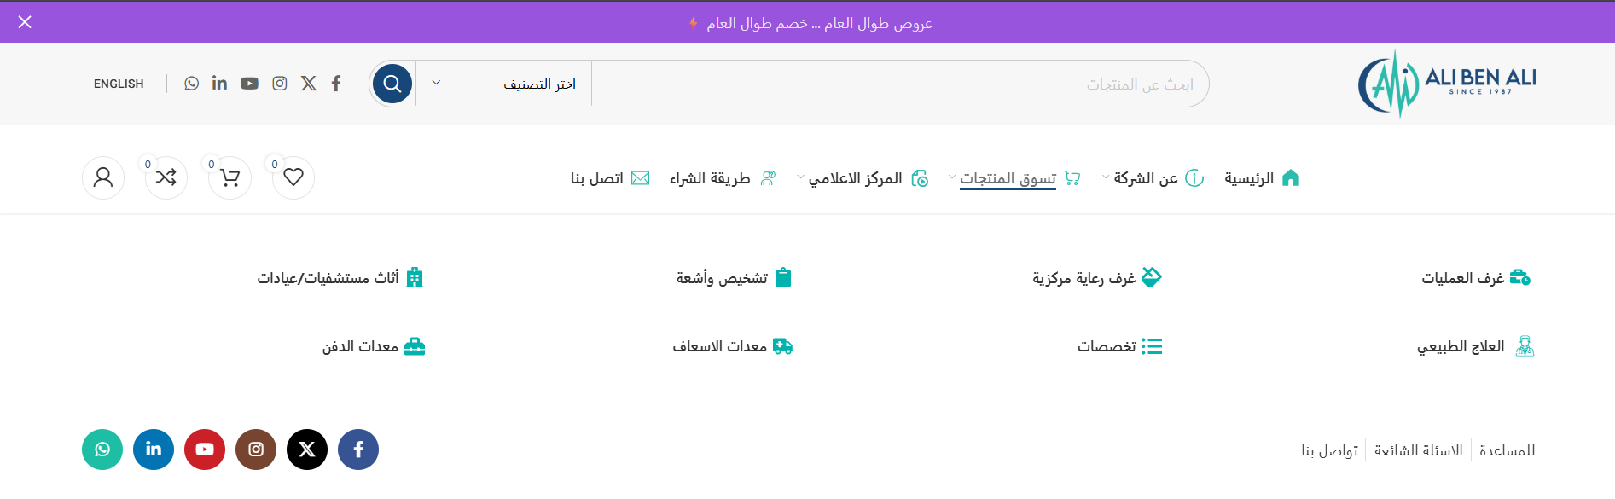
Task: Switch language to ENGLISH
Action: click(119, 84)
